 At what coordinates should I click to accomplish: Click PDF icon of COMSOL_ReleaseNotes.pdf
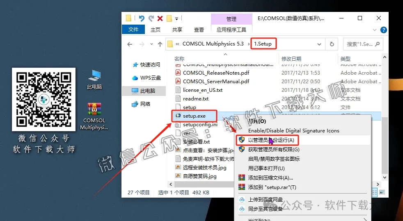pyautogui.click(x=178, y=73)
